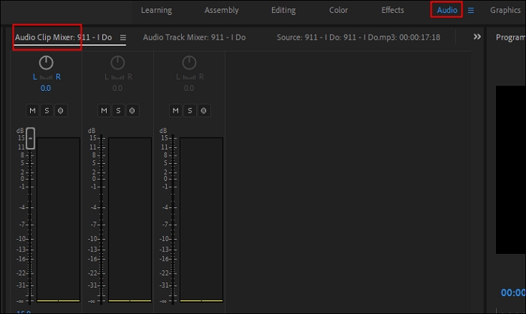The image size is (526, 314).
Task: Mute the second audio channel
Action: [x=104, y=110]
